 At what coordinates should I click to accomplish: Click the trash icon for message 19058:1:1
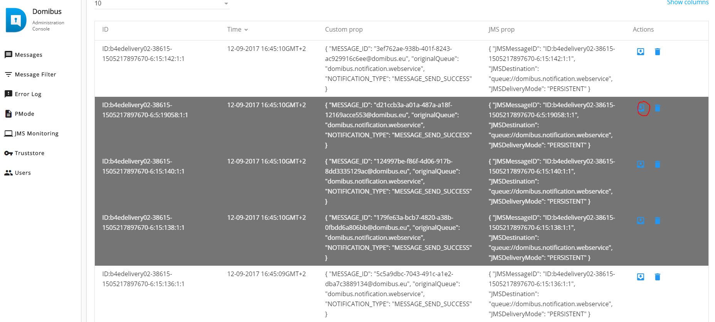[x=658, y=108]
